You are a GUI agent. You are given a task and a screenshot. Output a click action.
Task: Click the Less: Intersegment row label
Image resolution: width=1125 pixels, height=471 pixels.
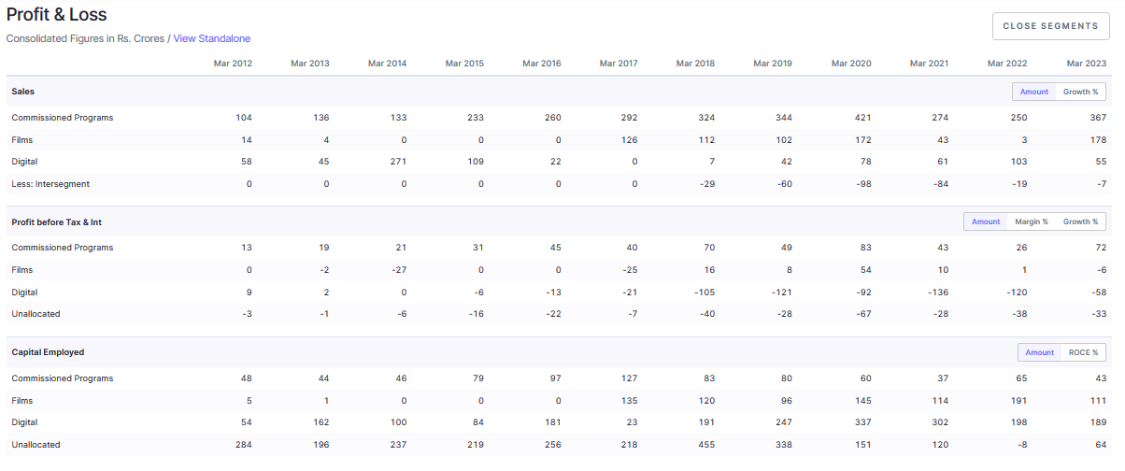pos(50,184)
